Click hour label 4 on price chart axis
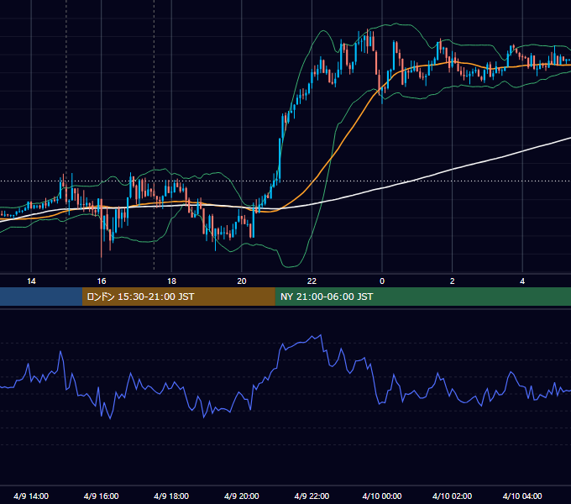 (x=522, y=281)
